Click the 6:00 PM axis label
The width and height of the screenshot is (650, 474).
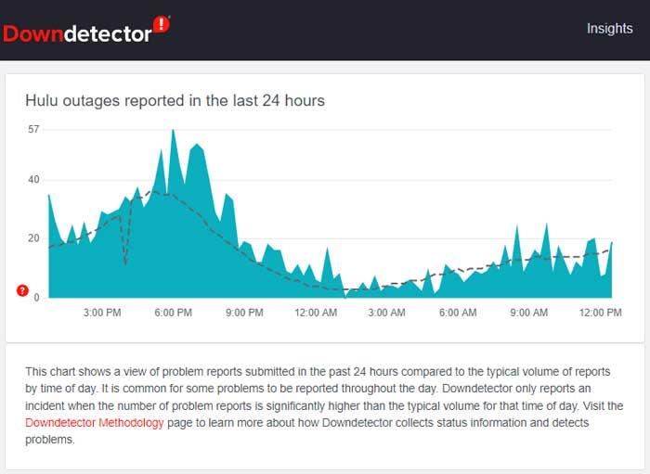(x=174, y=313)
